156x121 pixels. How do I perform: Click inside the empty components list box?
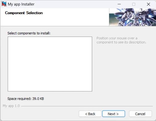pyautogui.click(x=50, y=64)
